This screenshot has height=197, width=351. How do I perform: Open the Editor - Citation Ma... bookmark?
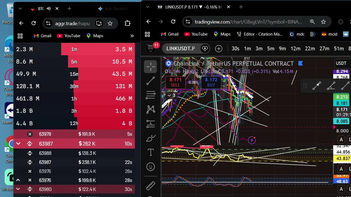(x=260, y=34)
